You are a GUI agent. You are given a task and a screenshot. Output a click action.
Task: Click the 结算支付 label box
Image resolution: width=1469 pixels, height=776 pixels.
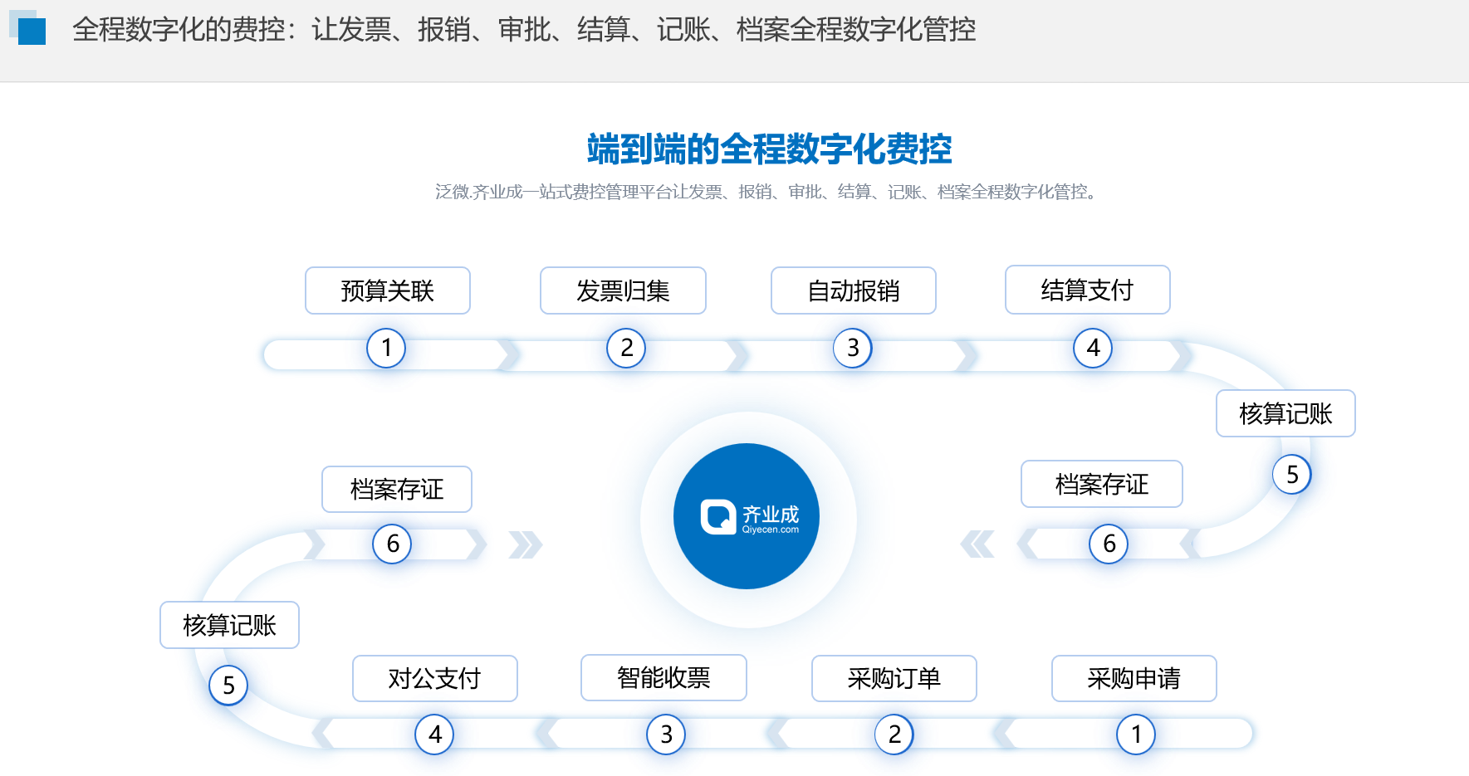tap(1088, 290)
